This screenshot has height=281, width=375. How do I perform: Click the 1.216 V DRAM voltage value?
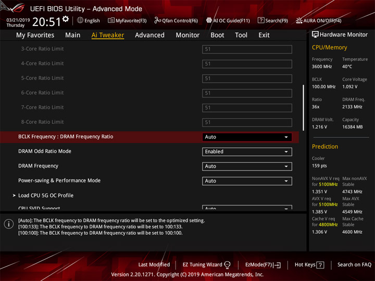(319, 127)
